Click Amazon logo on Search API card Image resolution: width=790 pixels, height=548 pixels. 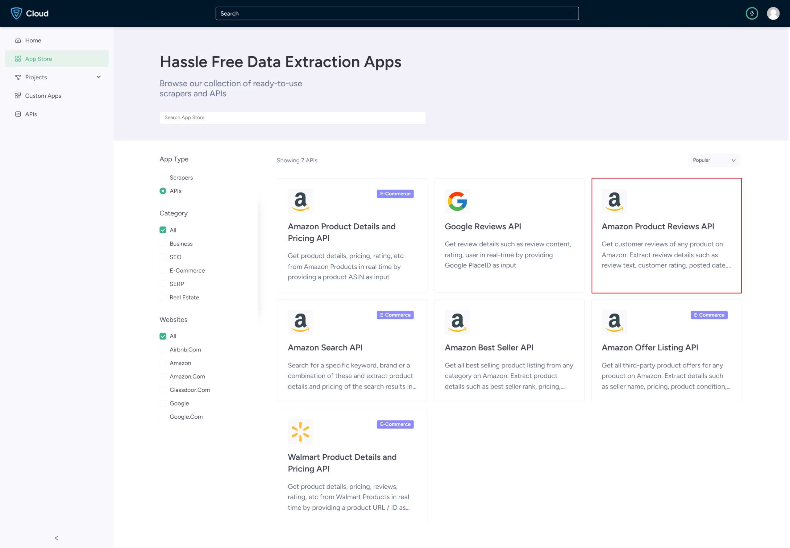[300, 322]
